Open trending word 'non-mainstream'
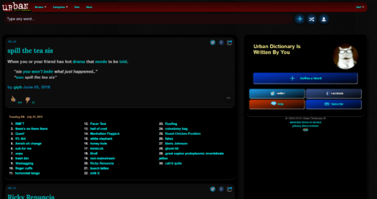The width and height of the screenshot is (377, 199). [x=102, y=158]
